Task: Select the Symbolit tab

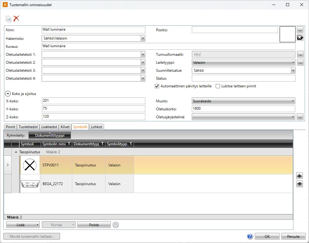Action: tap(80, 127)
